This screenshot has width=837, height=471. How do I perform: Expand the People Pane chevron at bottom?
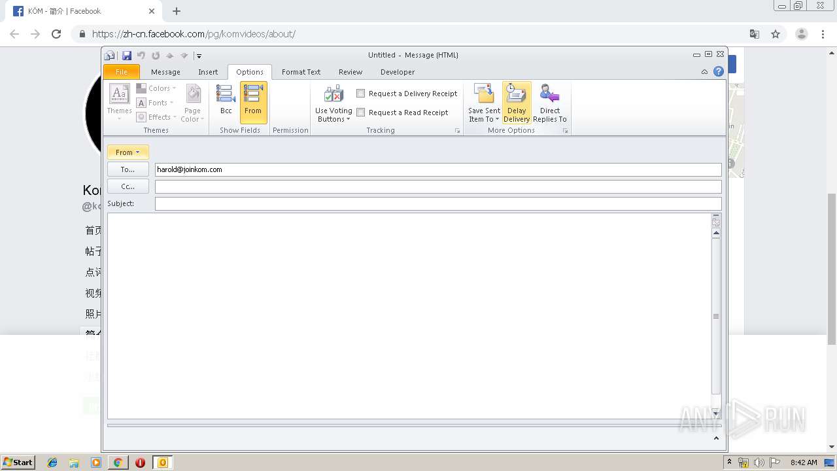click(716, 438)
